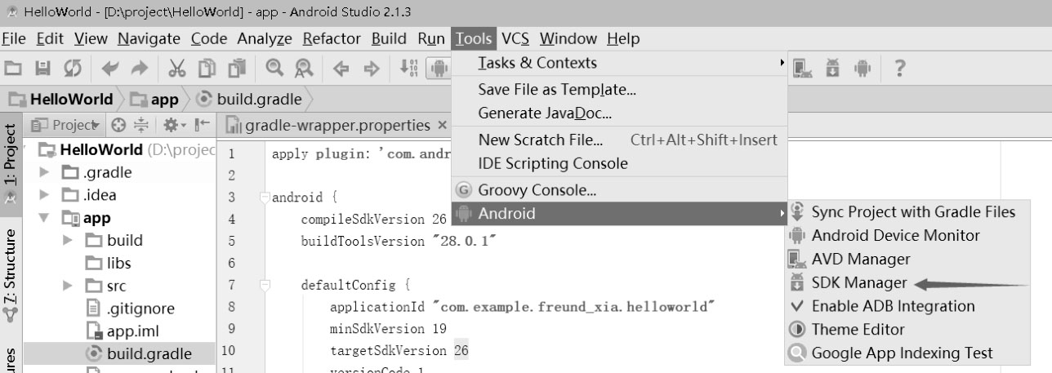Open the Window menu
Viewport: 1052px width, 373px height.
[x=568, y=38]
